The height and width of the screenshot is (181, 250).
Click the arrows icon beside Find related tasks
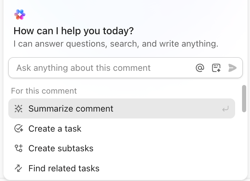point(18,169)
